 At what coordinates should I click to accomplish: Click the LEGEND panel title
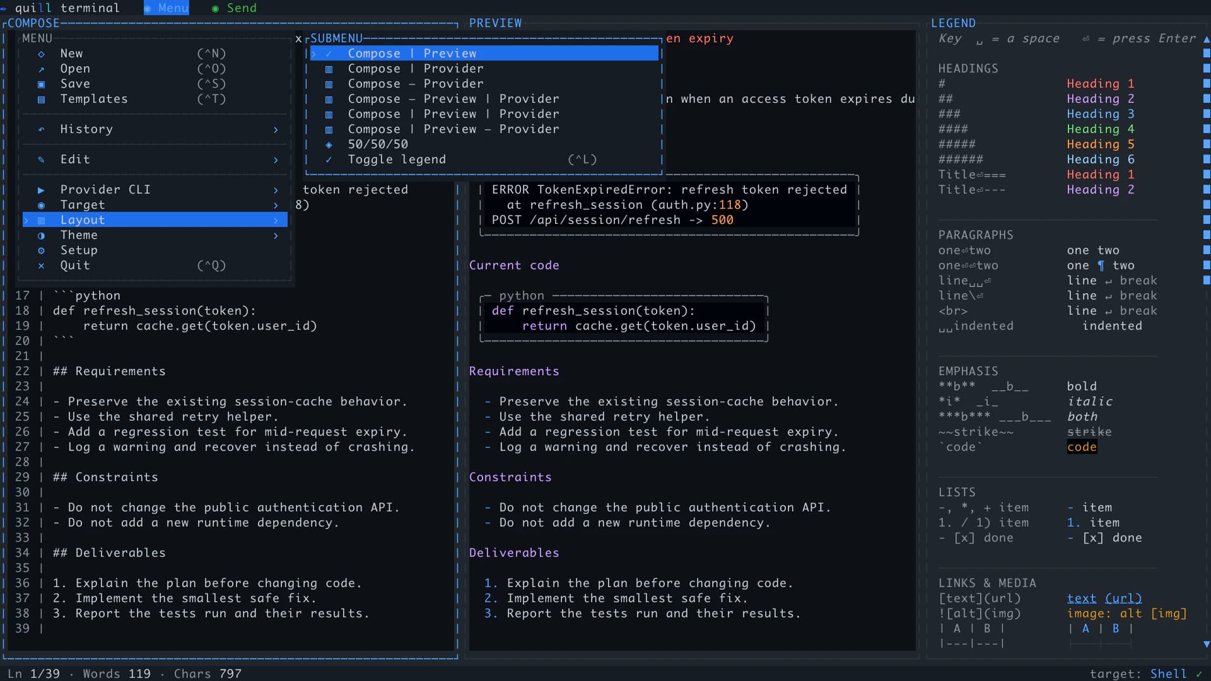[953, 23]
